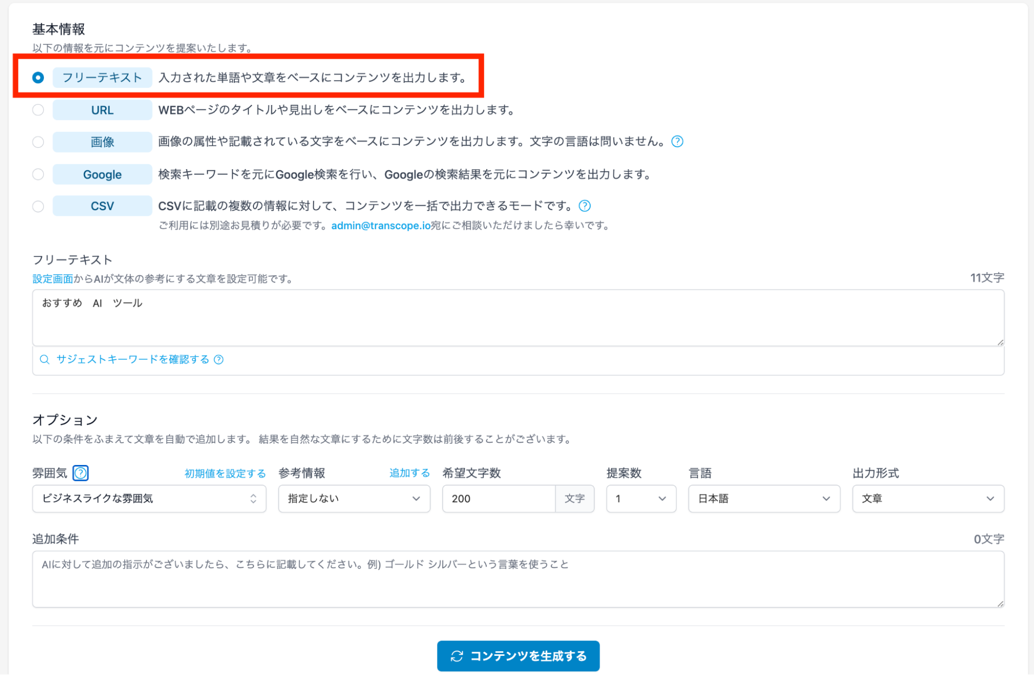Image resolution: width=1034 pixels, height=675 pixels.
Task: Click help icon next to CSV description
Action: tap(585, 206)
